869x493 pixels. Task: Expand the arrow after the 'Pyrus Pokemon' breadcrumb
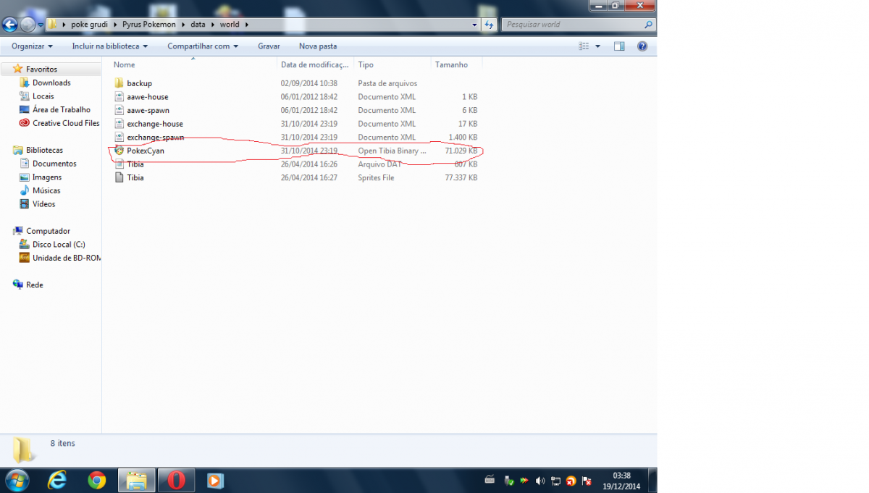(x=183, y=25)
